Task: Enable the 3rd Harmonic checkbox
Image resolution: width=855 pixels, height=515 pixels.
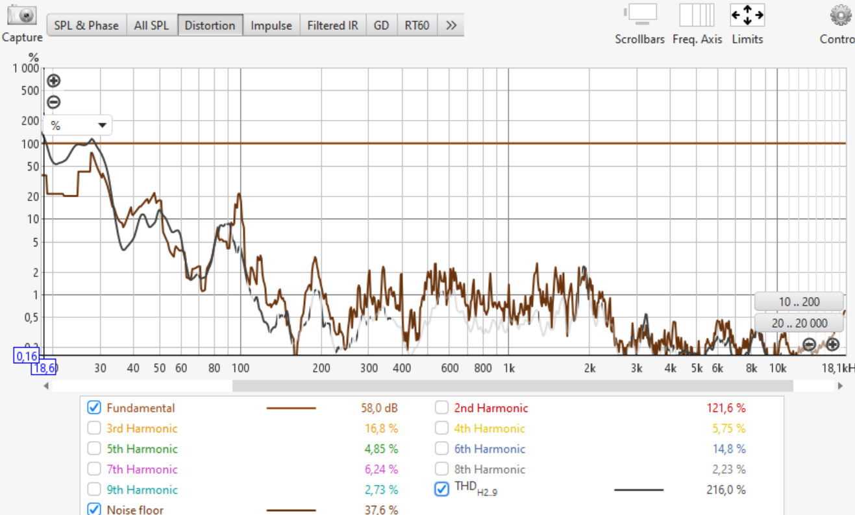Action: [x=94, y=428]
